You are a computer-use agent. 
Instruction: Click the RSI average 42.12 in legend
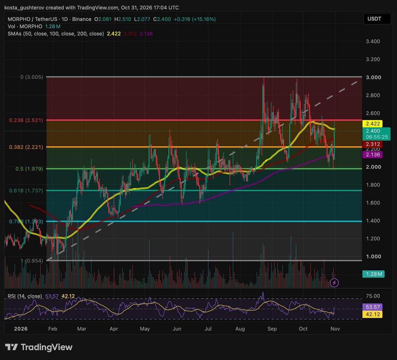68,296
